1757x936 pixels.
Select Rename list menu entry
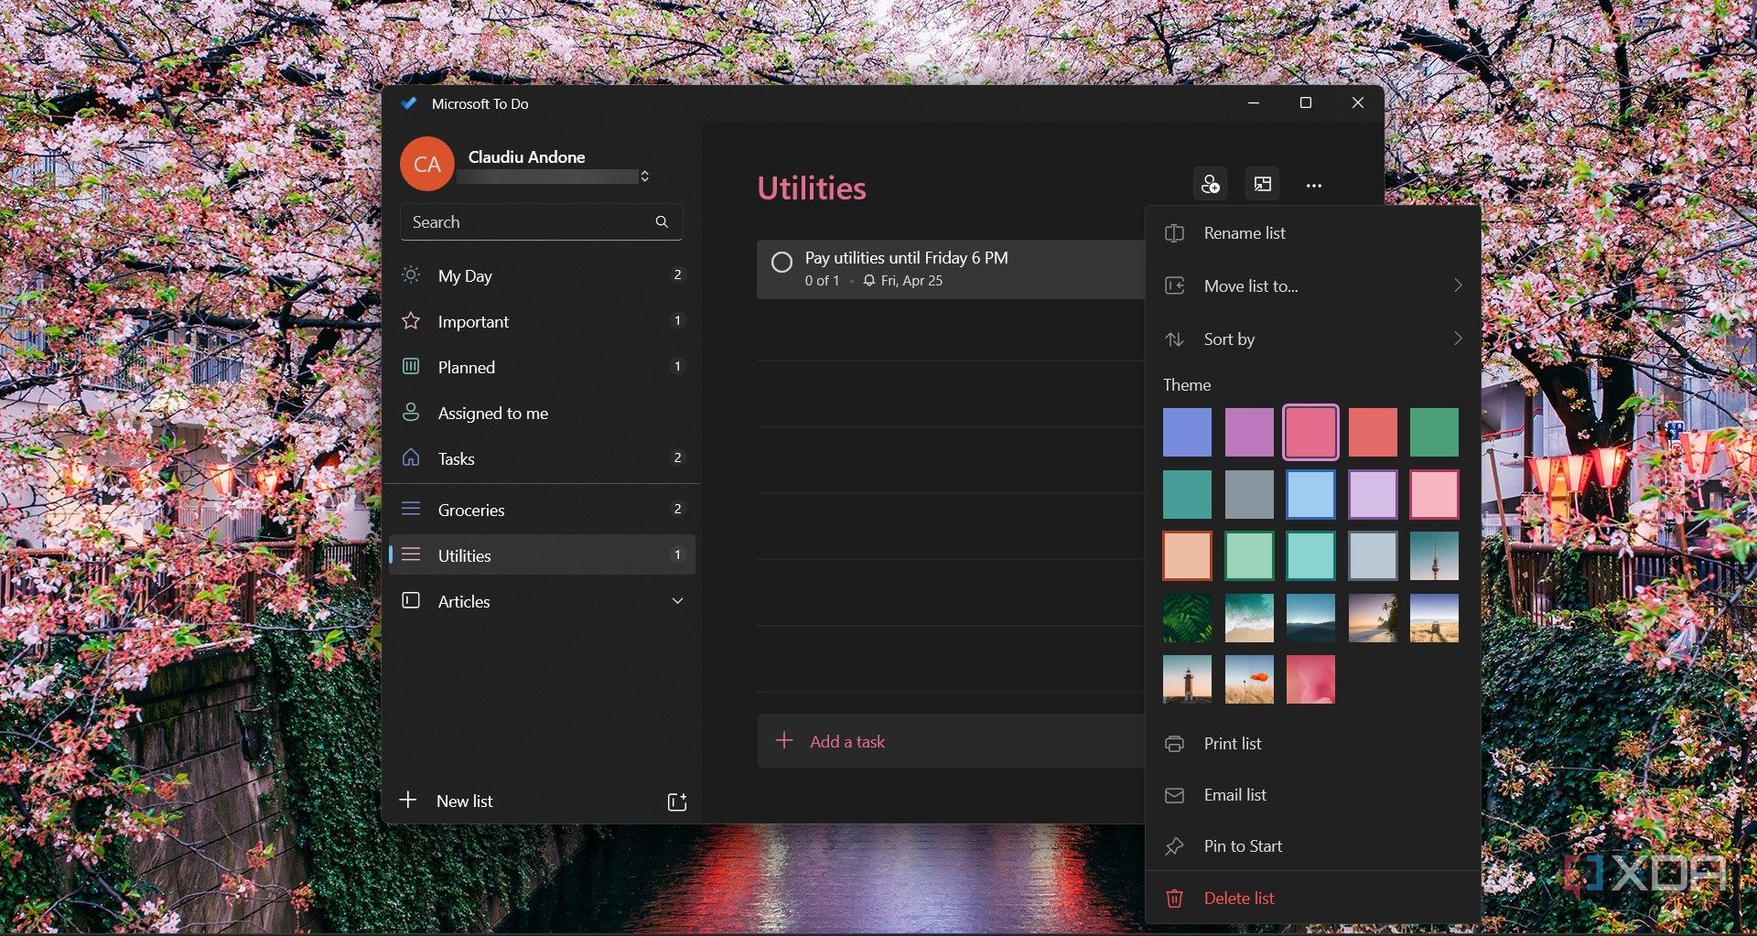click(x=1313, y=233)
